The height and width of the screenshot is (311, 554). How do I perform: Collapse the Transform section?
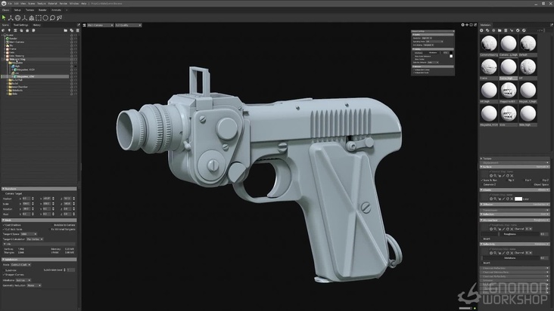[4, 188]
